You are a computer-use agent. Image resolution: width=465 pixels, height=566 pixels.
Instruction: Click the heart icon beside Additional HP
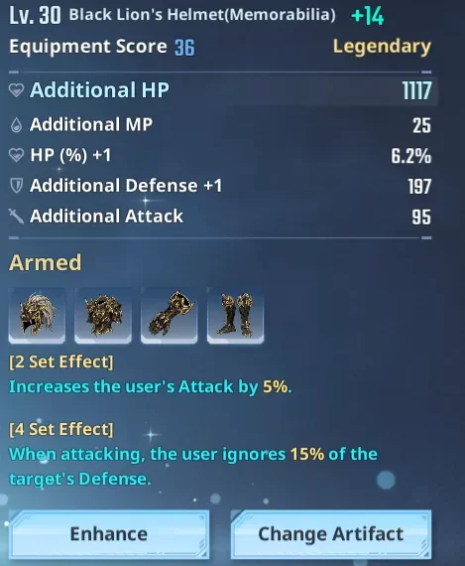[x=16, y=90]
